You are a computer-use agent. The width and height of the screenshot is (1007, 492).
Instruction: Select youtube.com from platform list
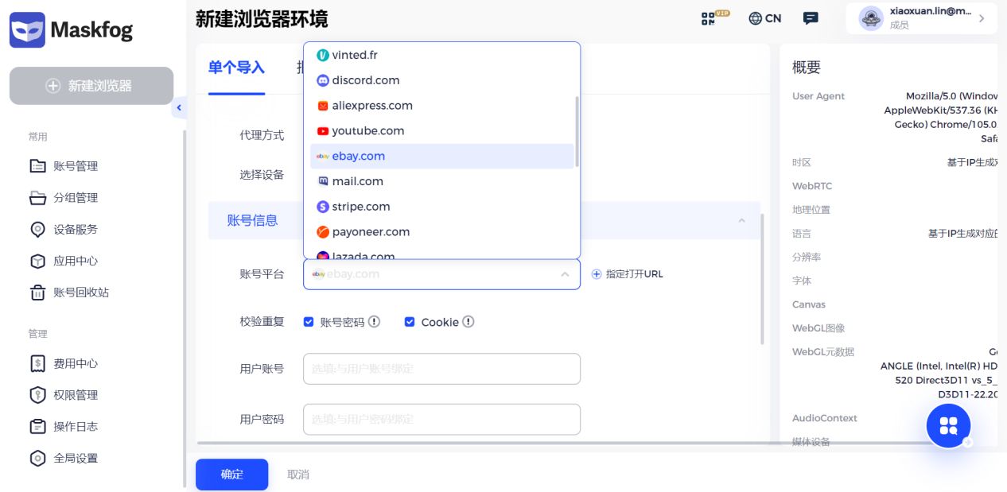(441, 131)
